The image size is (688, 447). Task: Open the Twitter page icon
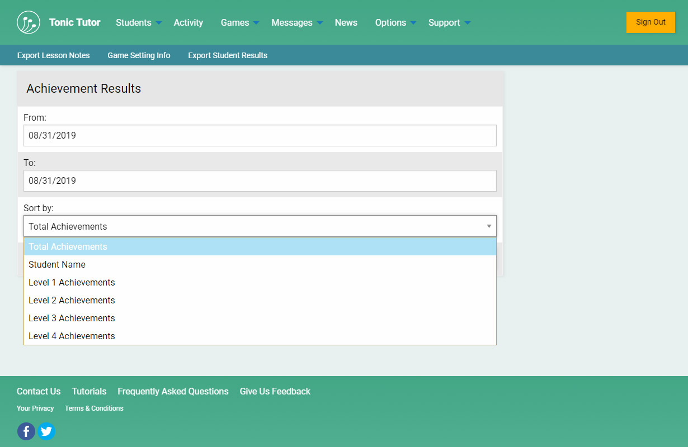pos(46,431)
